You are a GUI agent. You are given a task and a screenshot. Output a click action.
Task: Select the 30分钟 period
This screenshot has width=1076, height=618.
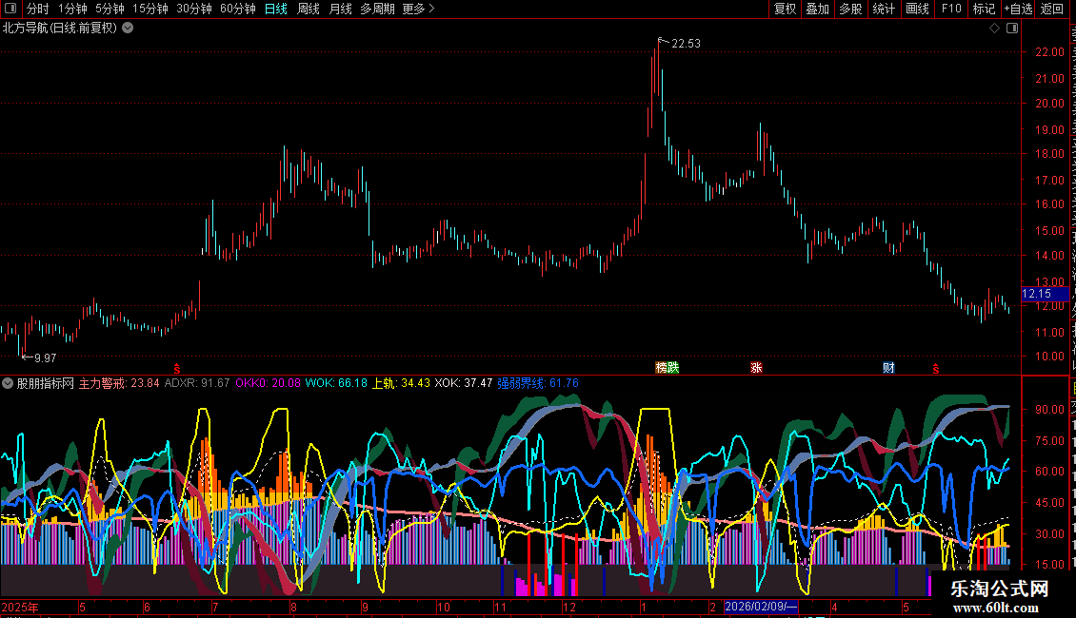click(193, 9)
